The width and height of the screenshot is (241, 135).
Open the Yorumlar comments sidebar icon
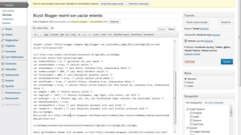coord(3,51)
